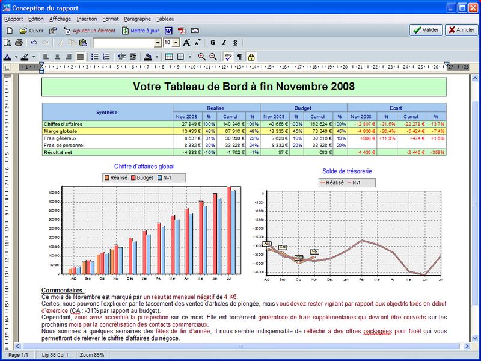Open print preview
This screenshot has height=361, width=481.
[x=7, y=42]
